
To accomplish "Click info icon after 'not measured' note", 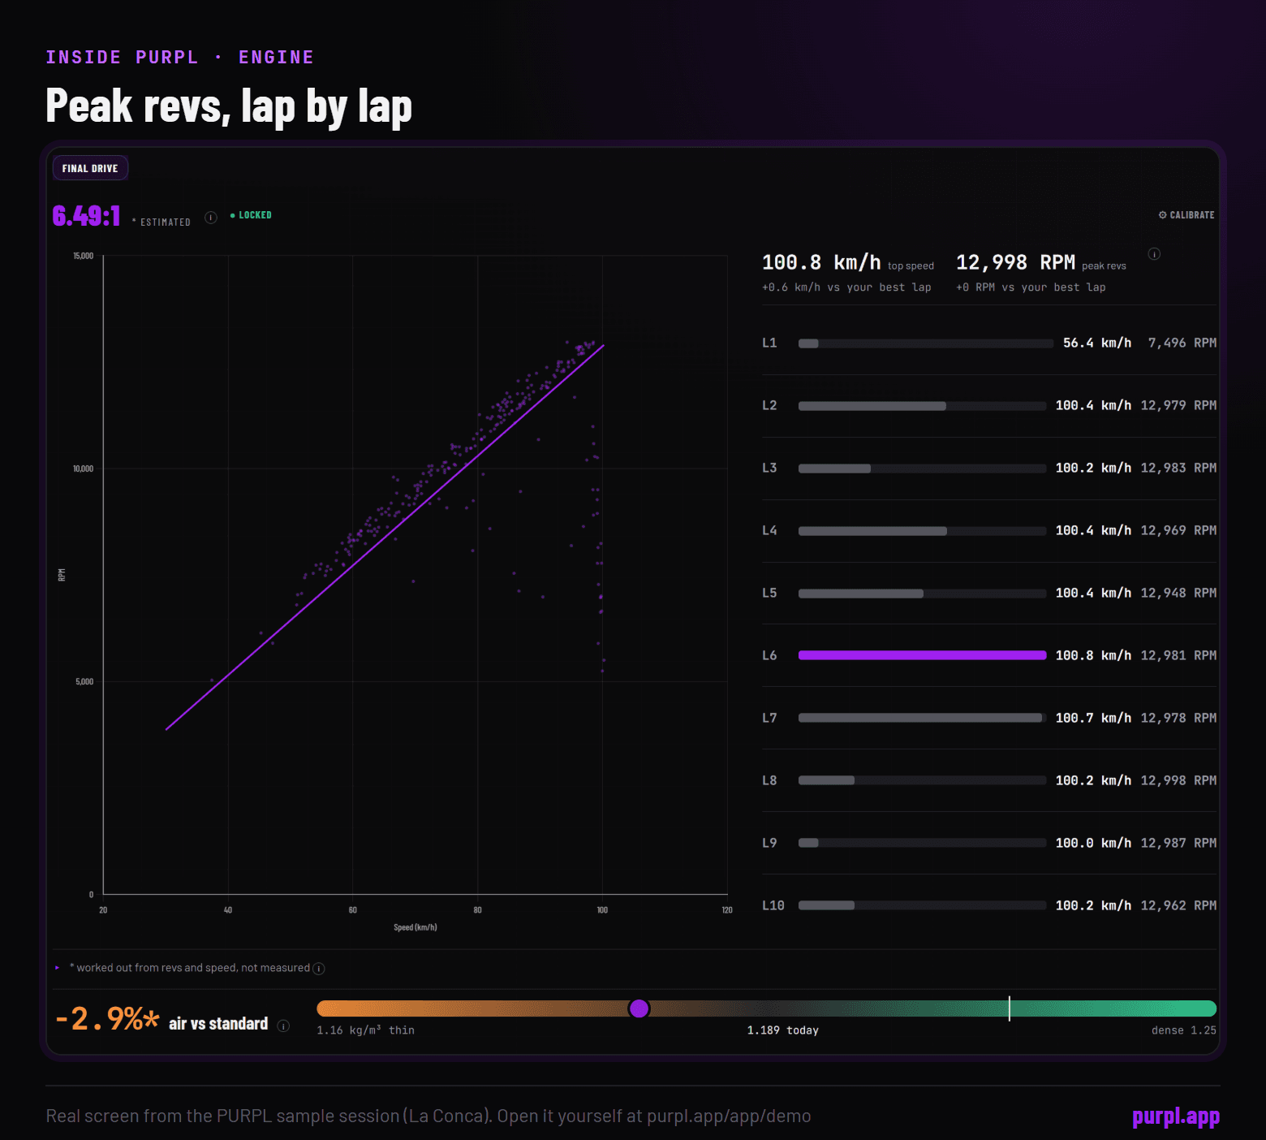I will (x=319, y=969).
